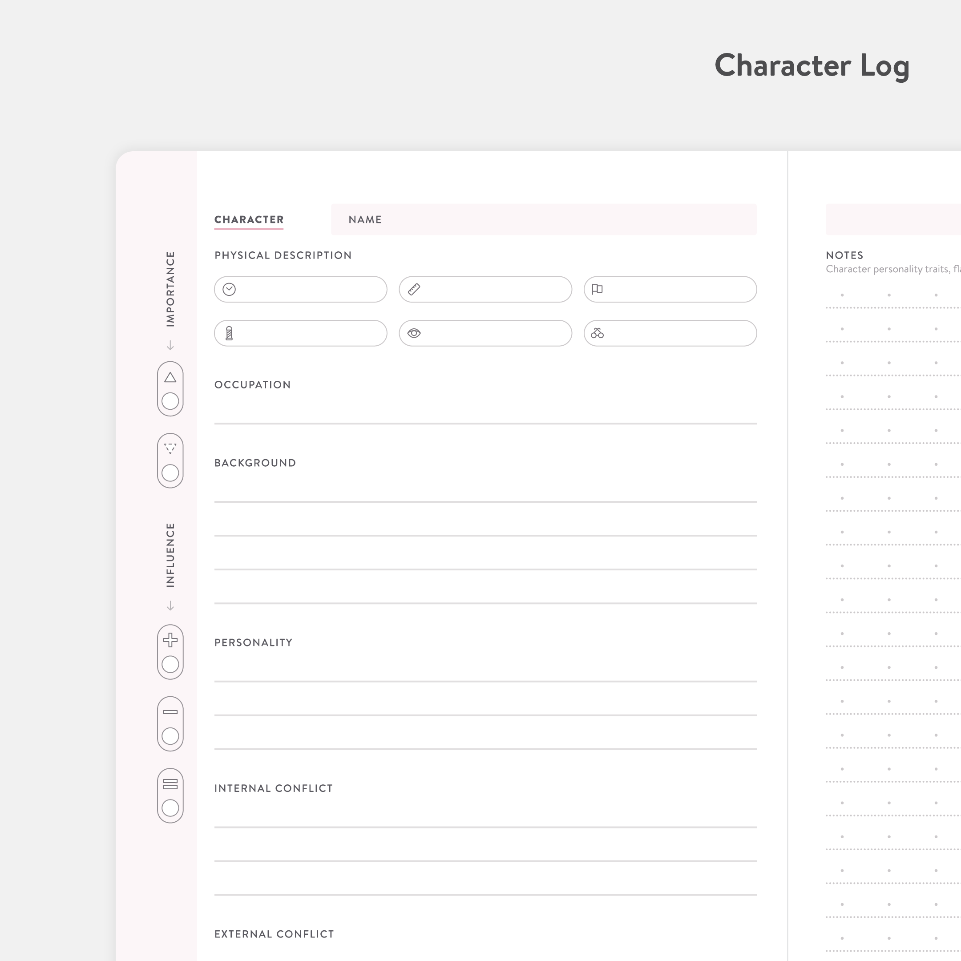The width and height of the screenshot is (961, 961).
Task: Click the down arrow beneath the Influence label
Action: click(170, 606)
